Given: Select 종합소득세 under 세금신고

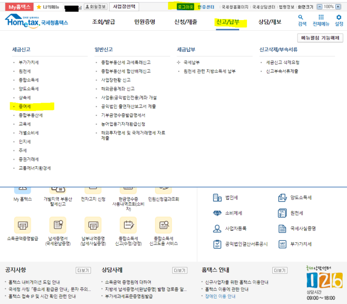Looking at the screenshot, I should coord(29,80).
